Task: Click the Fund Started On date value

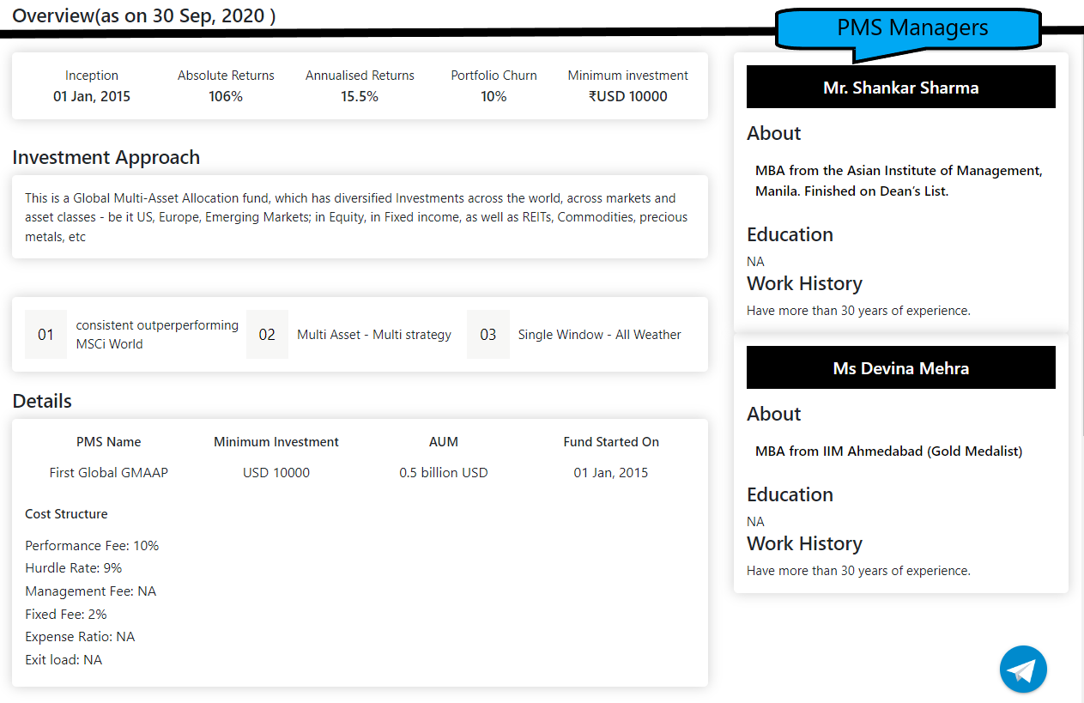Action: point(611,473)
